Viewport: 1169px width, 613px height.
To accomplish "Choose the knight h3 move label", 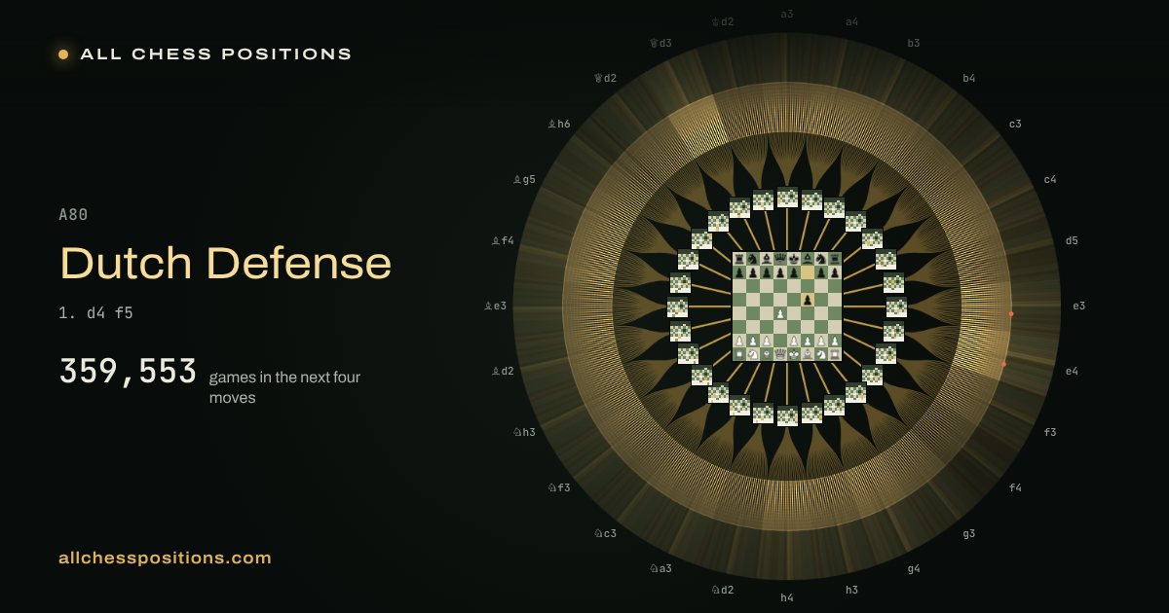I will point(524,432).
